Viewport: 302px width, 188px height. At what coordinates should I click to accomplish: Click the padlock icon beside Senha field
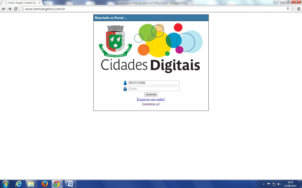tap(125, 89)
